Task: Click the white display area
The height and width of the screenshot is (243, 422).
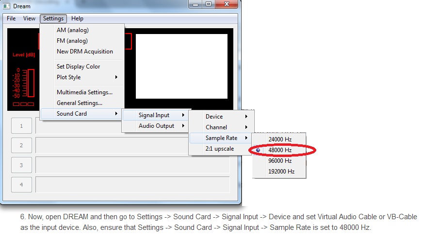Action: 181,67
